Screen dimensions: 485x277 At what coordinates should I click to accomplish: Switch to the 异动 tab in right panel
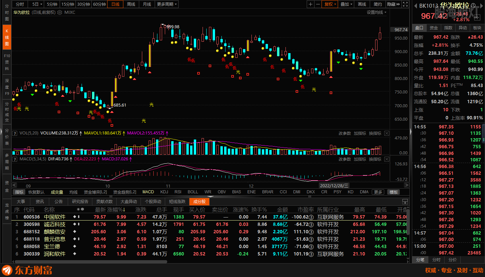coord(462,28)
